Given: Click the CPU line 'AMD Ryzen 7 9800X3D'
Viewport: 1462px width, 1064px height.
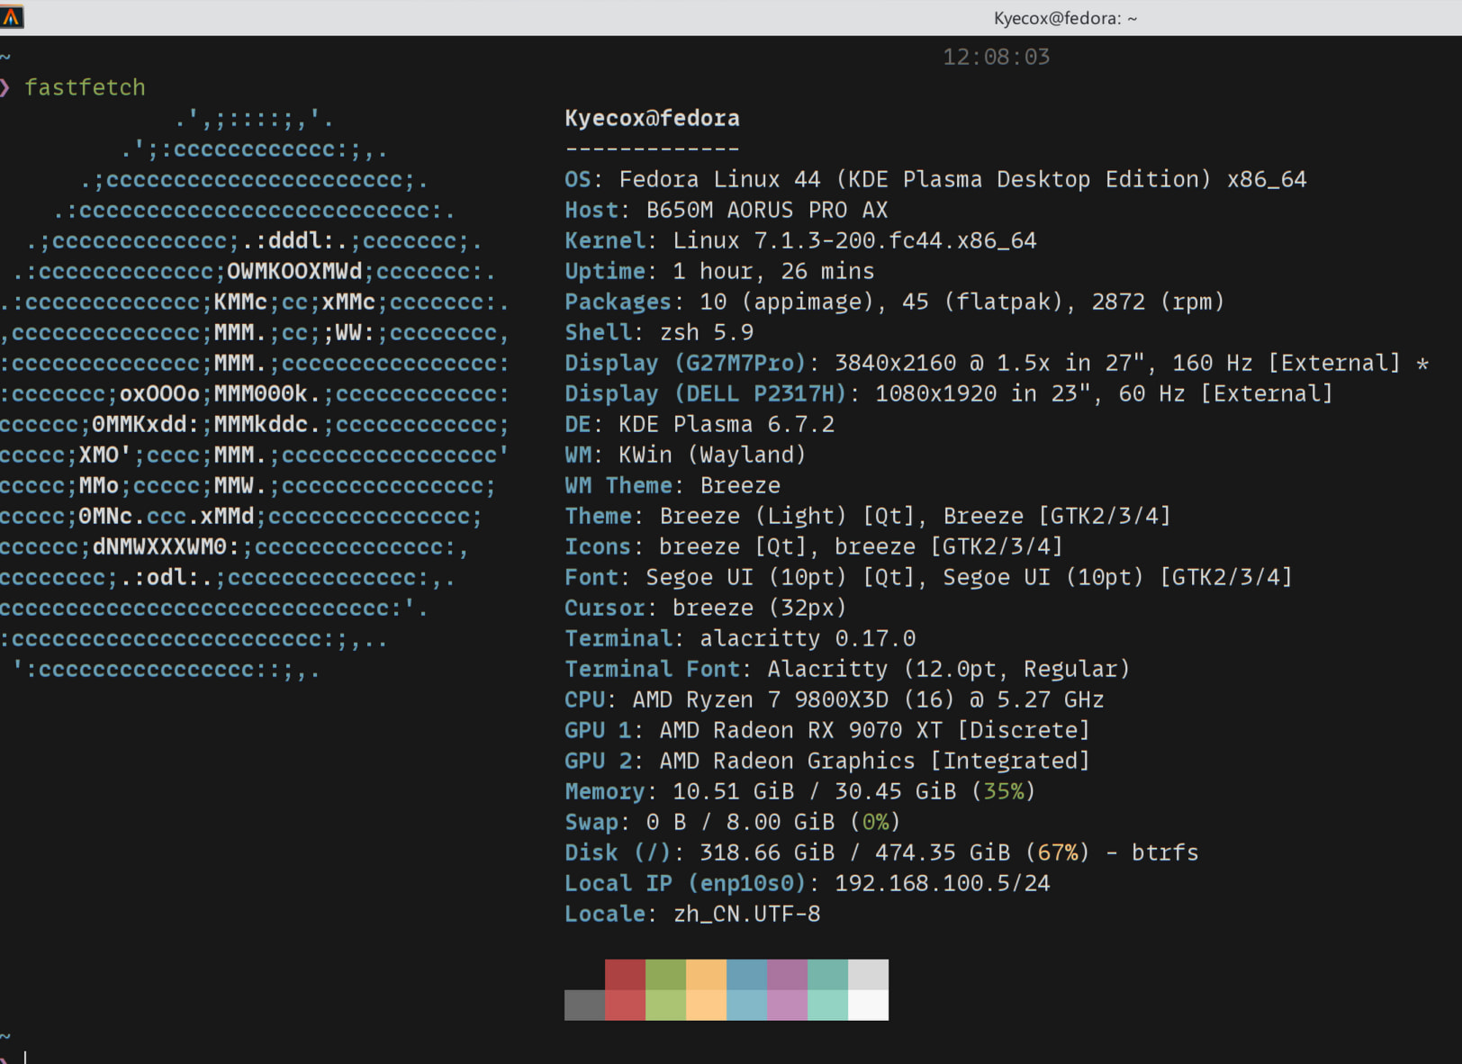Looking at the screenshot, I should [835, 699].
